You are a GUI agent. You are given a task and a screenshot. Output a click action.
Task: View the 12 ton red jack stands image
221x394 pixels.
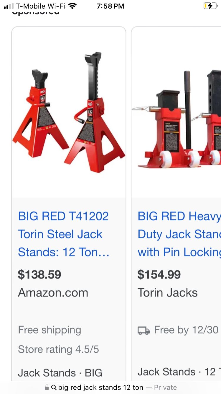[69, 112]
